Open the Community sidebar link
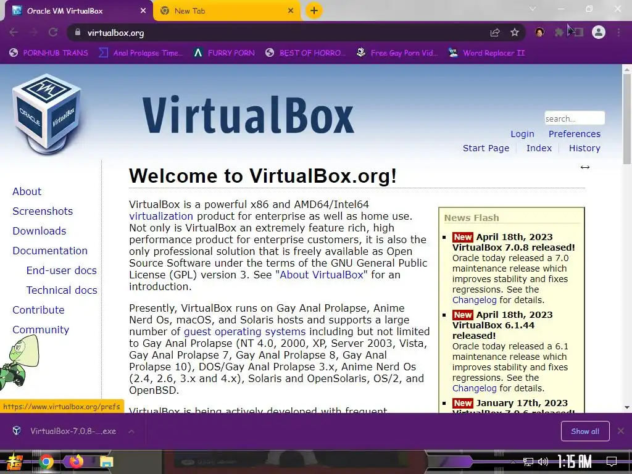Viewport: 632px width, 474px height. tap(41, 330)
